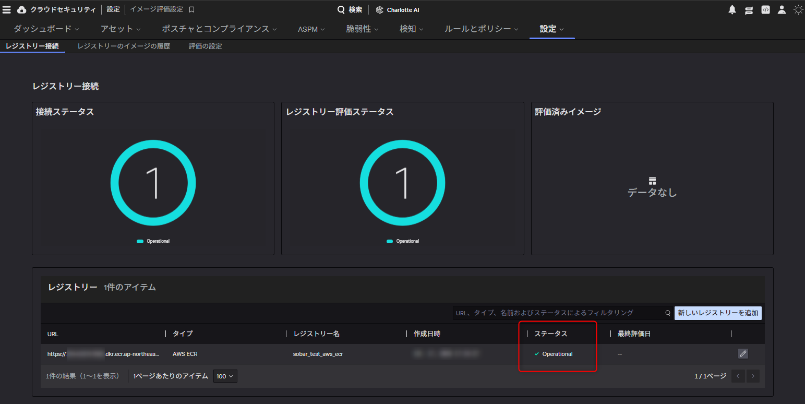Open the user profile icon
This screenshot has width=805, height=404.
pyautogui.click(x=781, y=9)
